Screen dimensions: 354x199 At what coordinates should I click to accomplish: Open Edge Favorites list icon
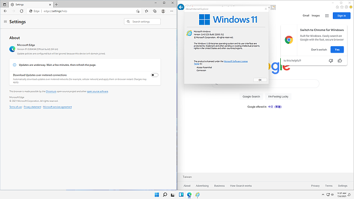tap(147, 11)
